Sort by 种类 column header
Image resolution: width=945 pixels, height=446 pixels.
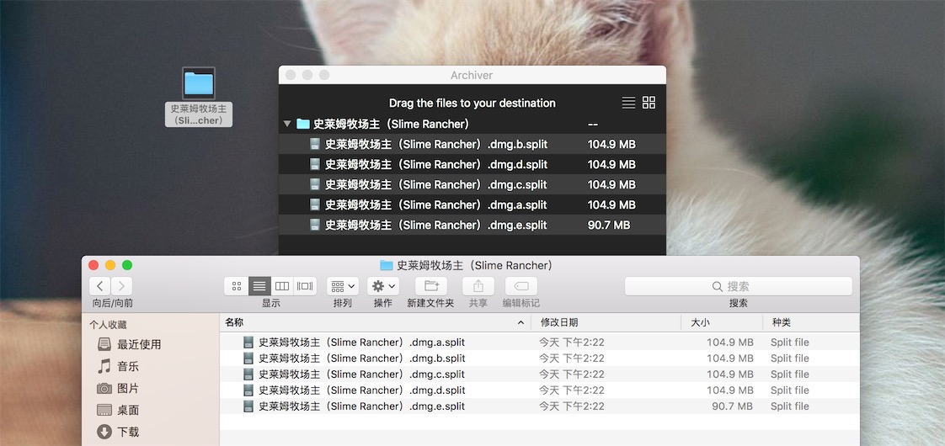click(811, 322)
